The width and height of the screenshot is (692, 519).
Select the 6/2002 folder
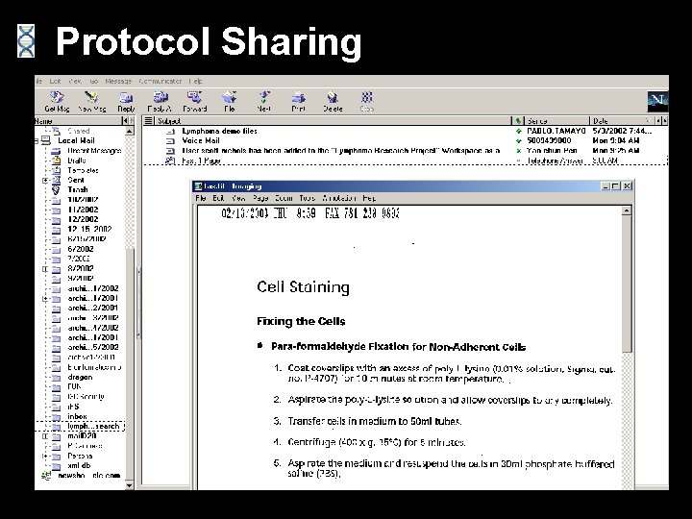click(81, 249)
